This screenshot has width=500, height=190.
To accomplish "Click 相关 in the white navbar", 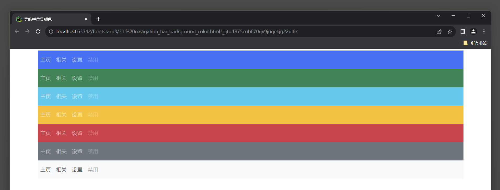I will [61, 170].
